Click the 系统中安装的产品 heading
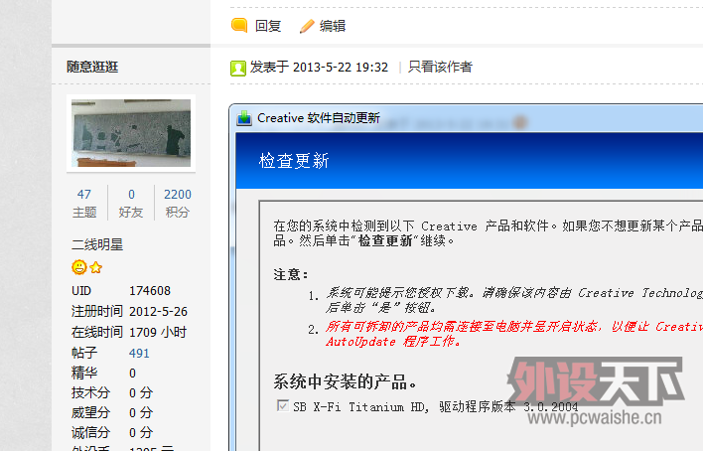The width and height of the screenshot is (703, 451). point(346,381)
